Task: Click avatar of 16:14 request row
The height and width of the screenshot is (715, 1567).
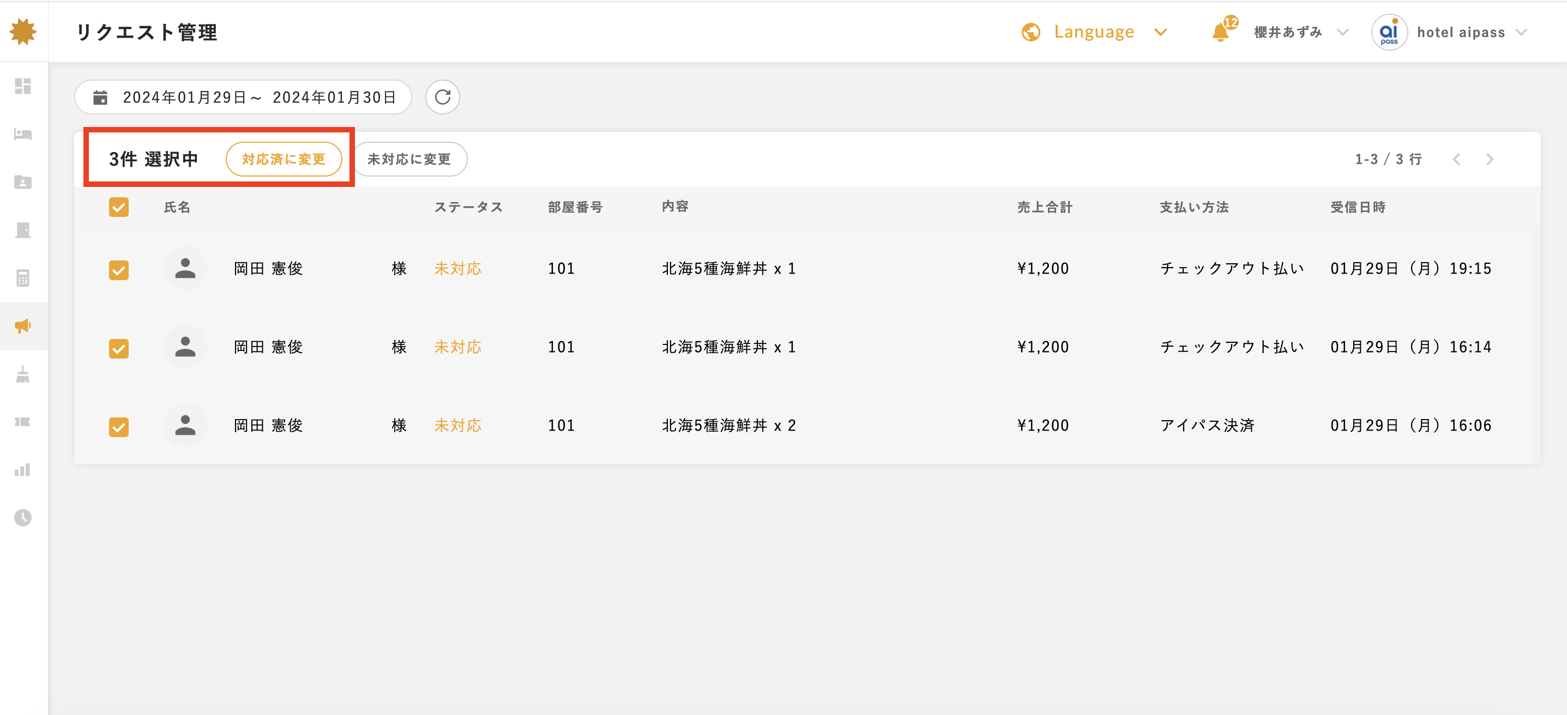Action: pyautogui.click(x=185, y=347)
